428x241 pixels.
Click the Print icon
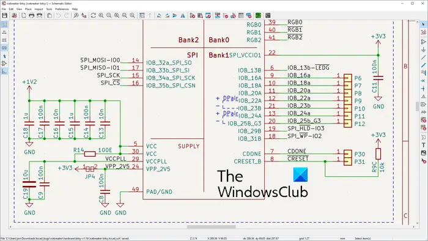(31, 15)
